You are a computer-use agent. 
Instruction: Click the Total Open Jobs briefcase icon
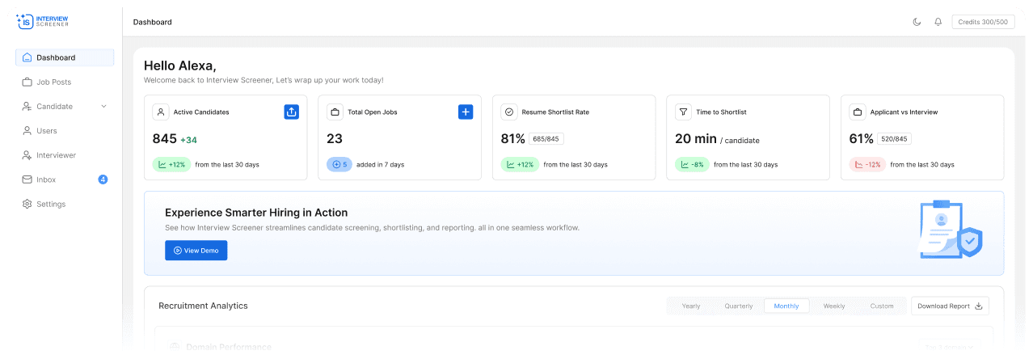pyautogui.click(x=335, y=112)
